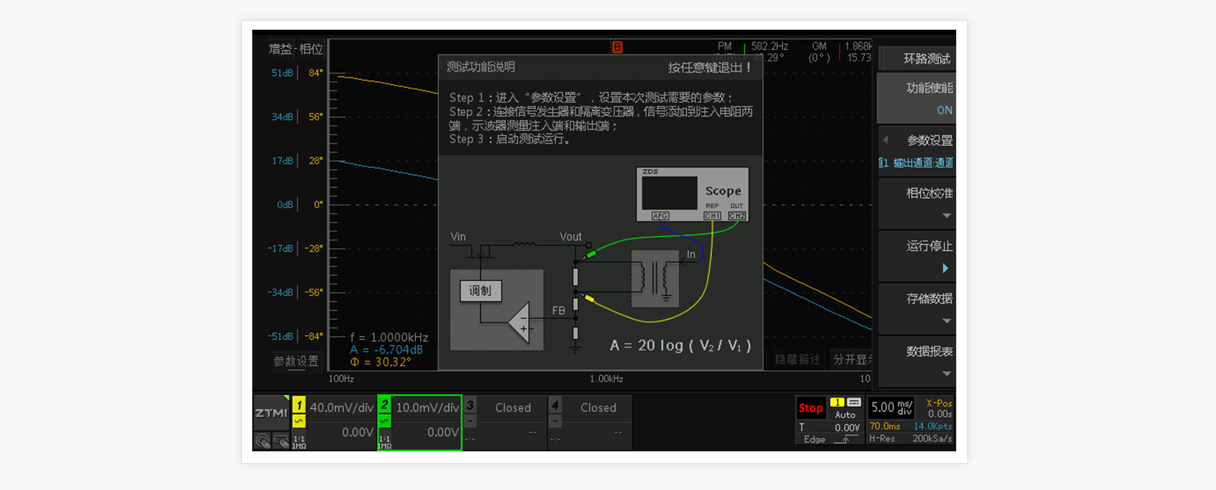Tap the single-finger touch icon below ZTMI
Viewport: 1216px width, 490px height.
263,440
